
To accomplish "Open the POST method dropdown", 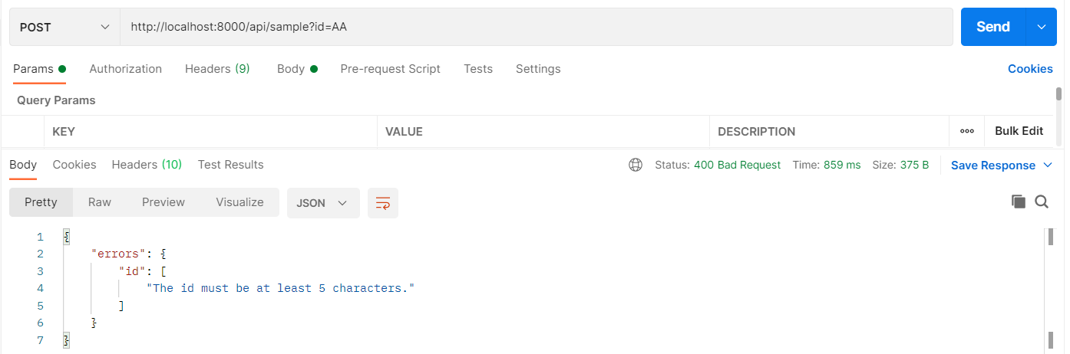I will (64, 27).
